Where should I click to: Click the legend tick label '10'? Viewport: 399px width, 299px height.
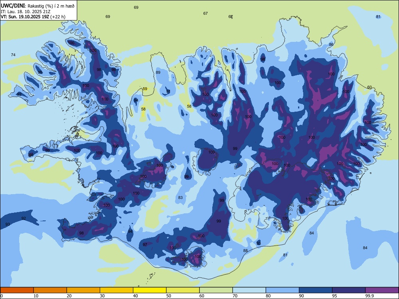tap(36, 296)
